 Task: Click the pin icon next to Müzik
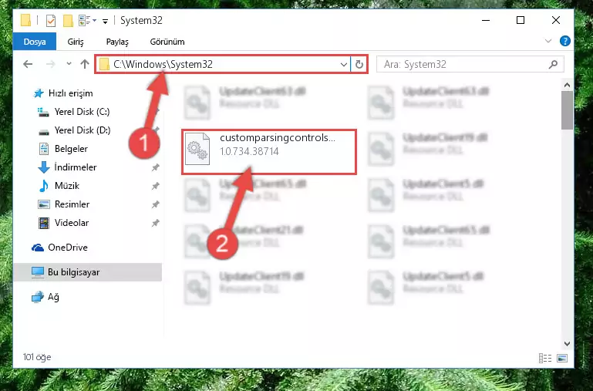pos(156,186)
